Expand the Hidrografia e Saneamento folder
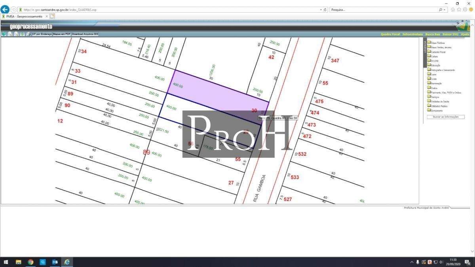 coord(429,70)
